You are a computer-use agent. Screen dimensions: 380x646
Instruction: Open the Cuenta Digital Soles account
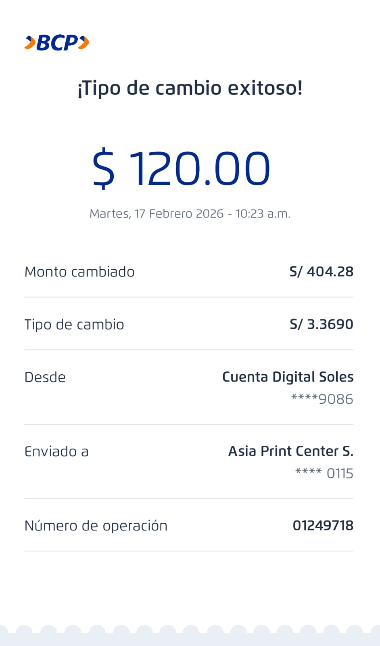coord(288,377)
